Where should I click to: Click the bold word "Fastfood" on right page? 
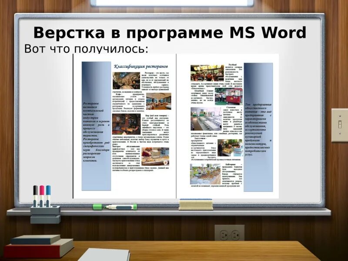click(232, 64)
